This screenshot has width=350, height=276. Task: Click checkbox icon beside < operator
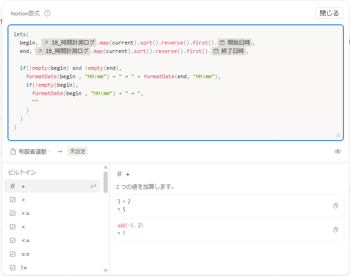coord(13,227)
